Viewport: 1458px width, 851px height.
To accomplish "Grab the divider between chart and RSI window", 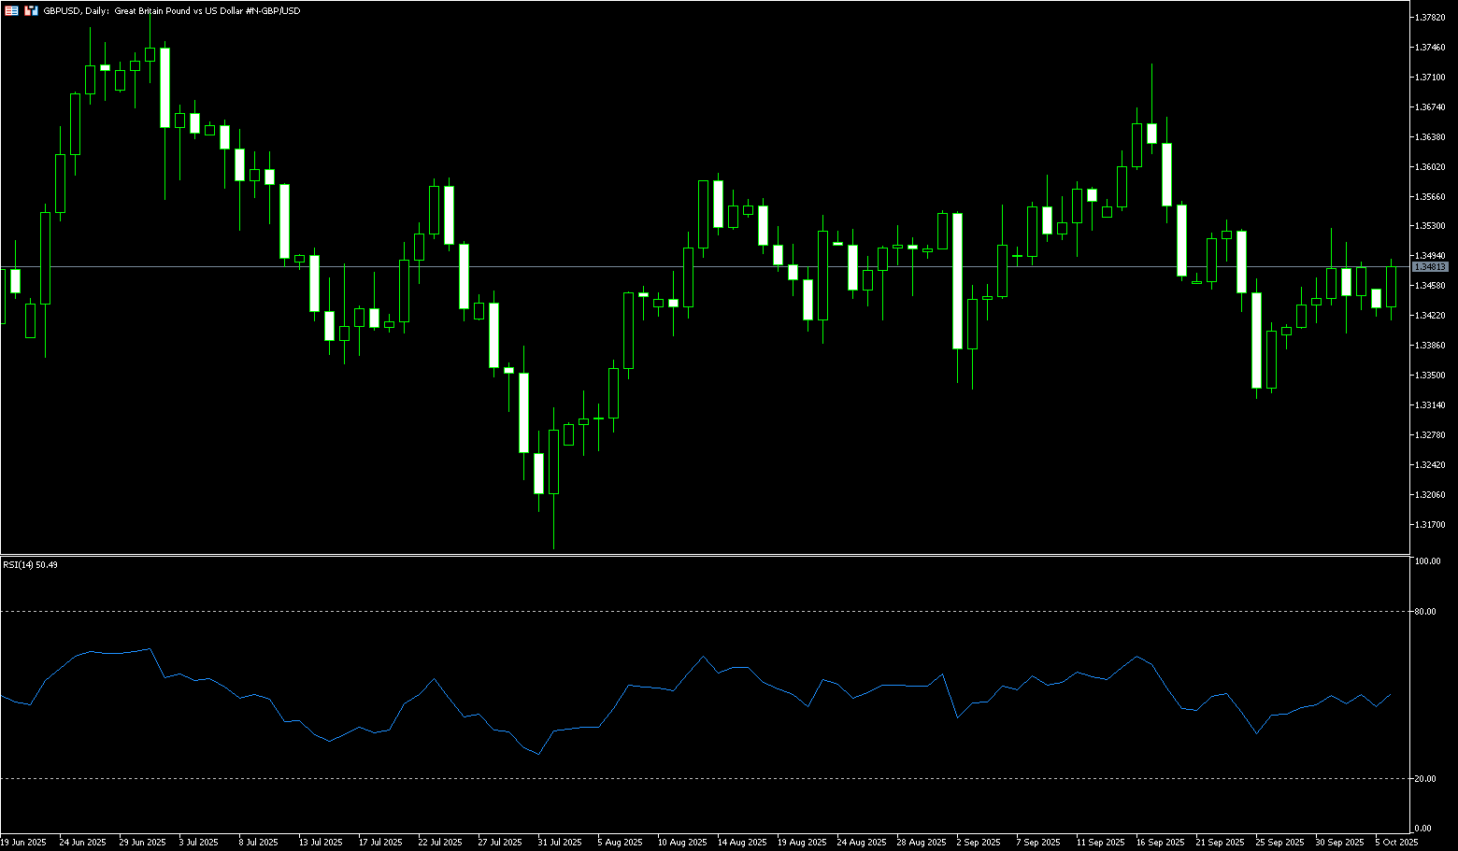I will 701,555.
